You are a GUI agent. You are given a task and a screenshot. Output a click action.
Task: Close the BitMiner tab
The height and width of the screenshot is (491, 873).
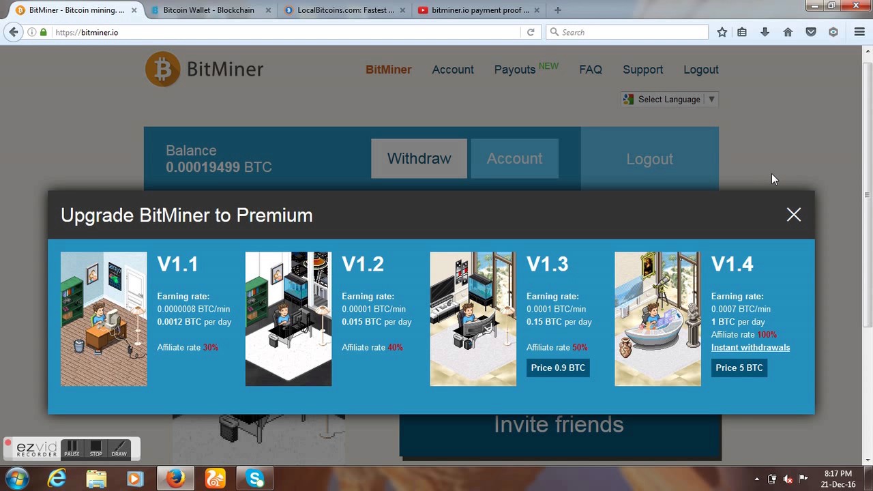pos(134,10)
